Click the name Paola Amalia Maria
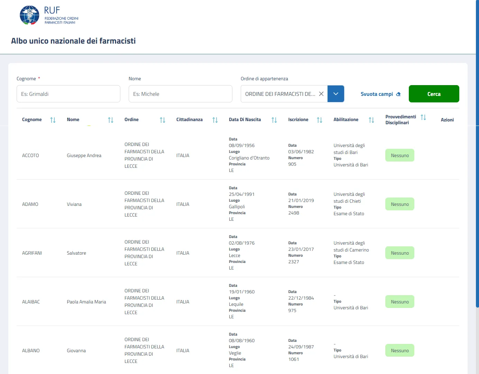This screenshot has width=479, height=374. (86, 302)
